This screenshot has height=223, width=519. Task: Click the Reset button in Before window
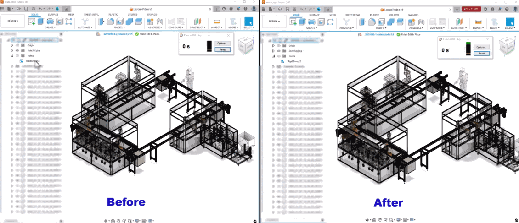222,49
